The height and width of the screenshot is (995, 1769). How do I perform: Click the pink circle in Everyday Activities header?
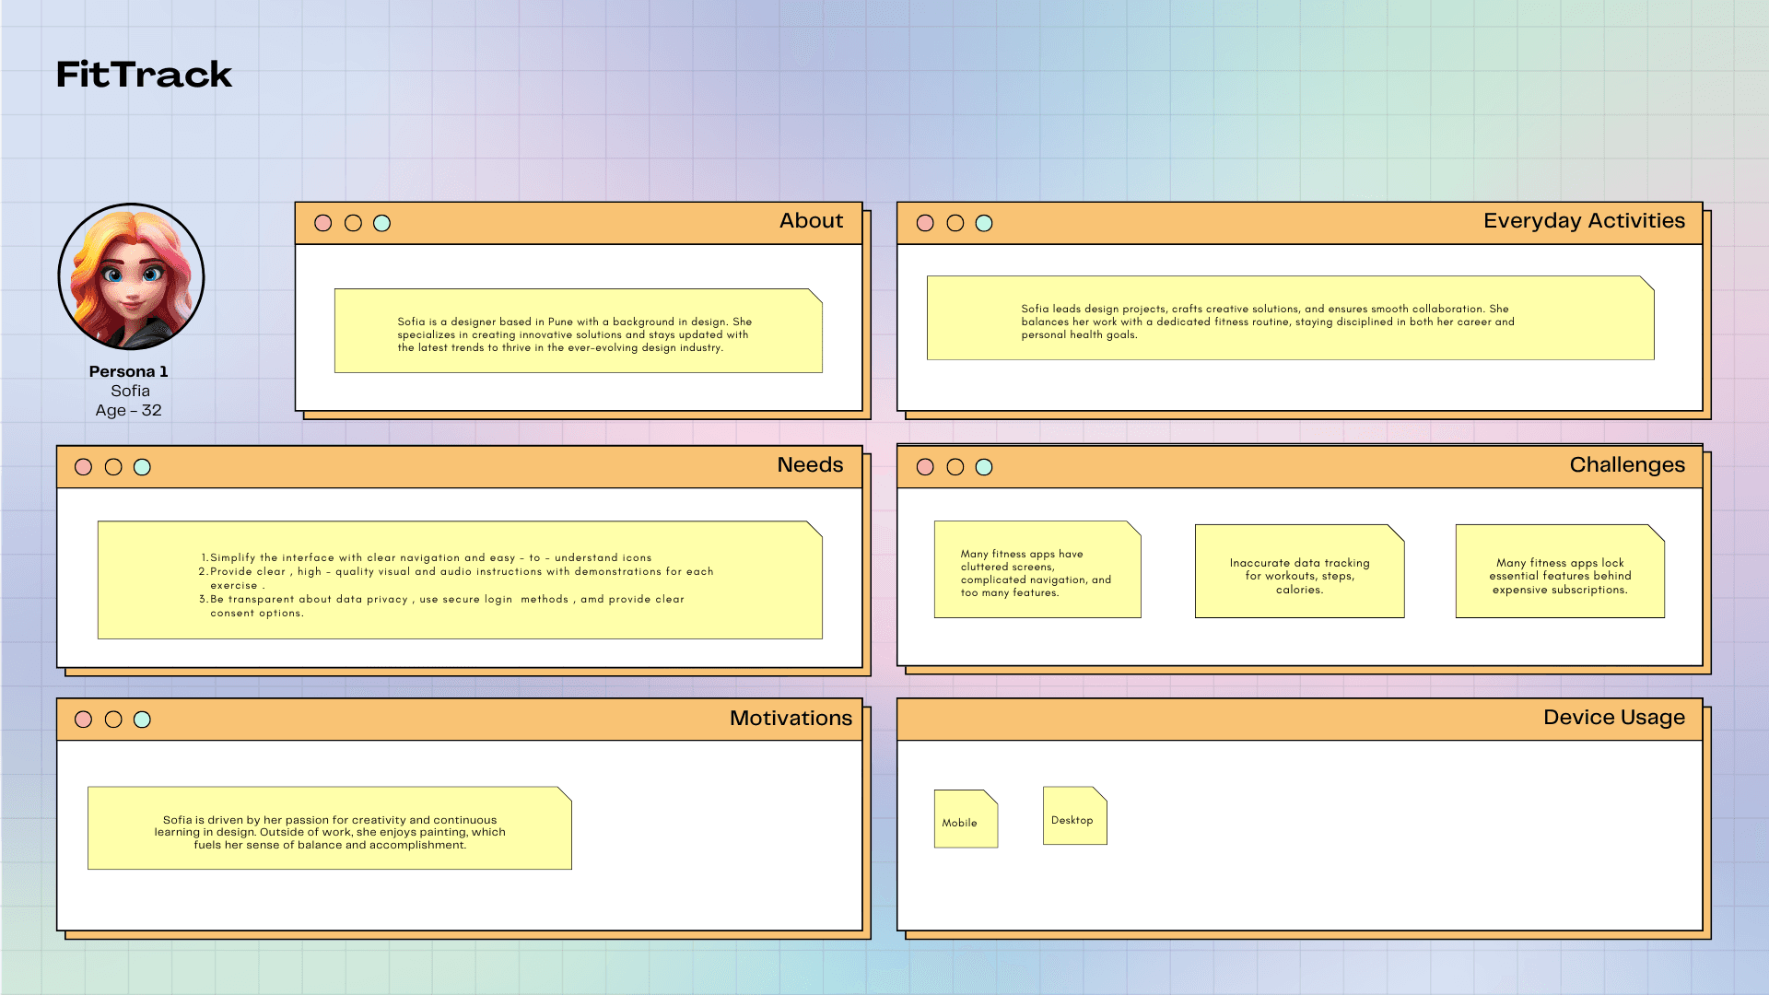[925, 223]
